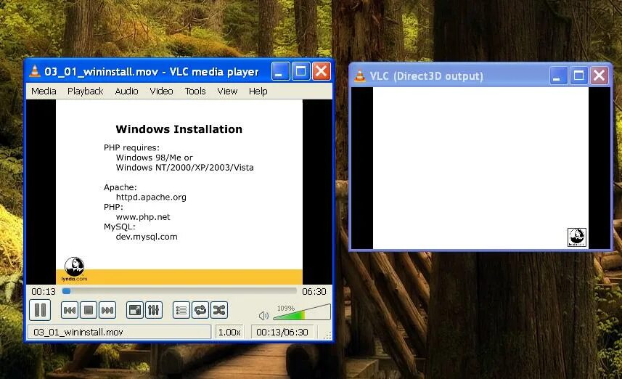Open the View menu
Viewport: 622px width, 379px height.
[227, 91]
